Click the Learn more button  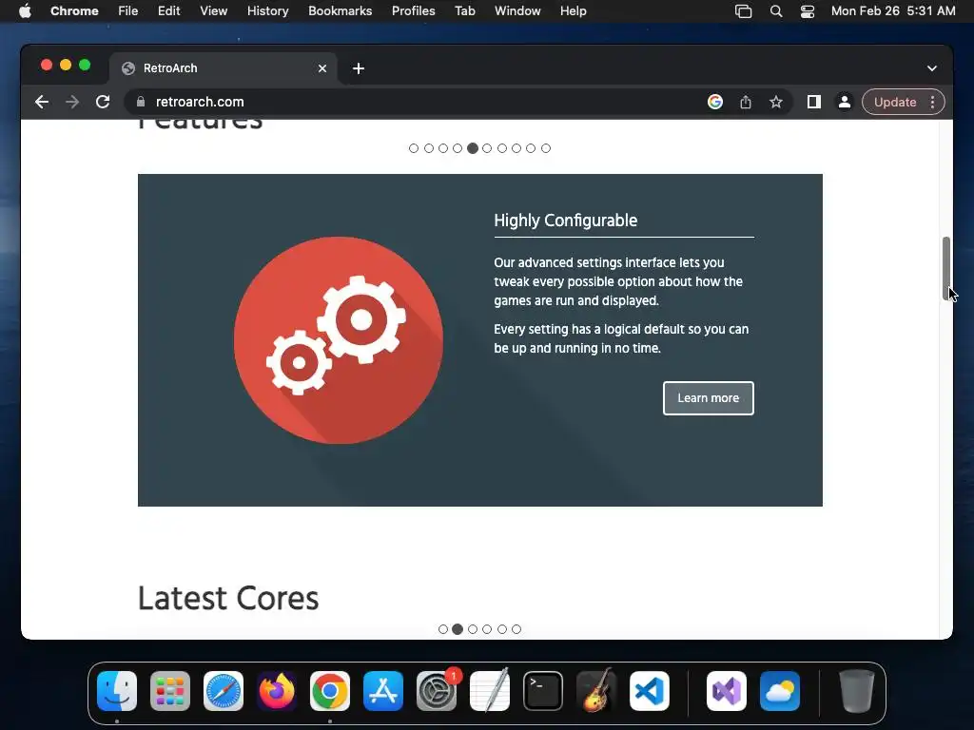coord(708,398)
